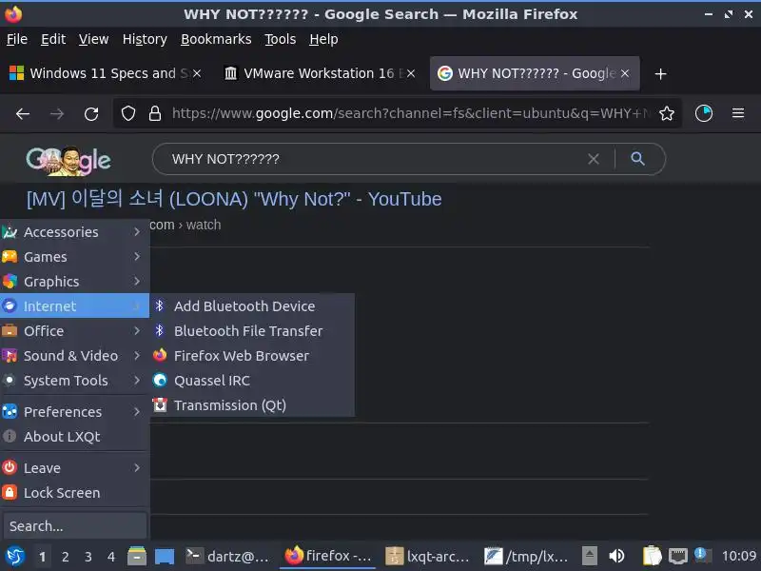The width and height of the screenshot is (761, 571).
Task: Expand the Preferences submenu
Action: coord(75,412)
